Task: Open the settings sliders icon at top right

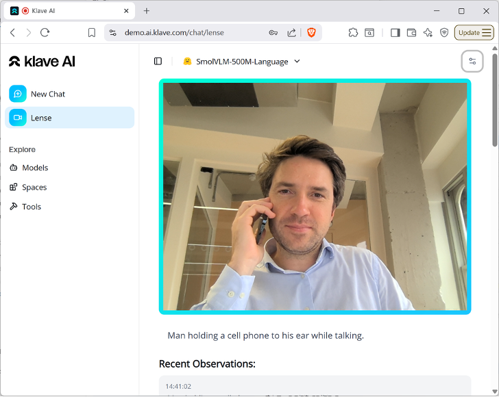Action: [472, 61]
